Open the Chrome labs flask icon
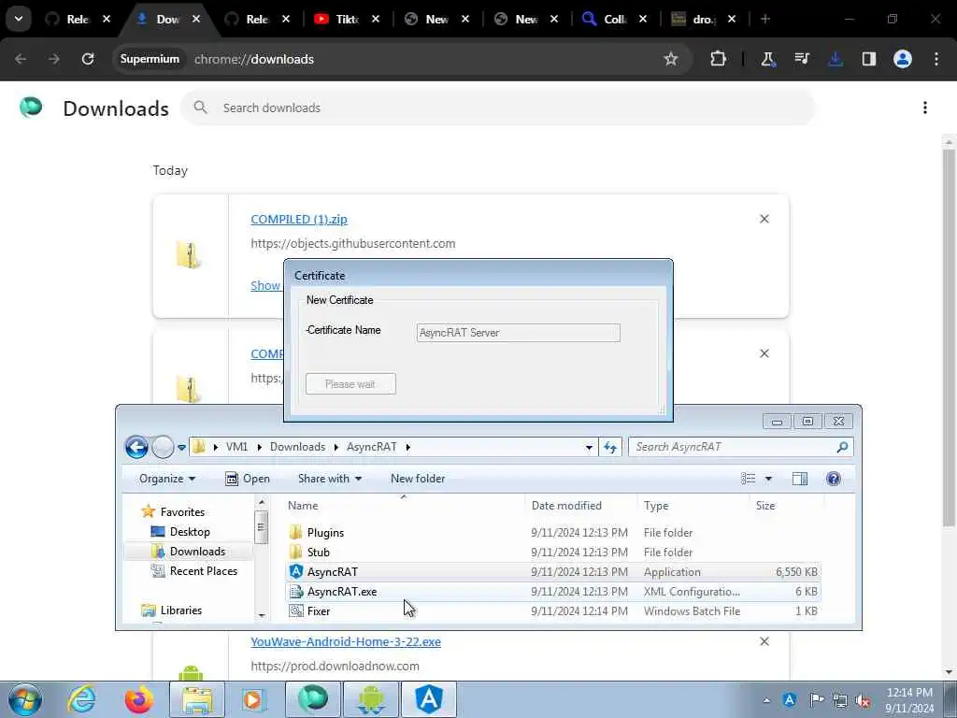This screenshot has width=957, height=718. (768, 59)
